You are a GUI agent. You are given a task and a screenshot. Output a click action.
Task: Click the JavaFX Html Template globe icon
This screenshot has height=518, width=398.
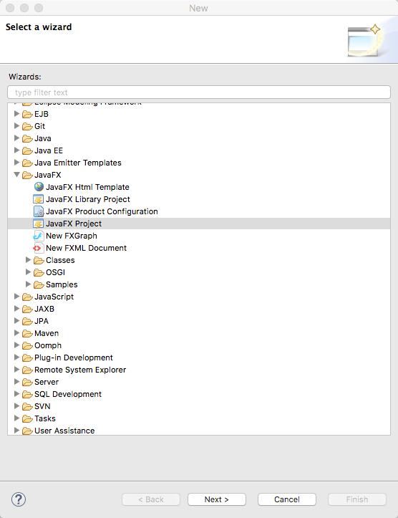coord(39,187)
